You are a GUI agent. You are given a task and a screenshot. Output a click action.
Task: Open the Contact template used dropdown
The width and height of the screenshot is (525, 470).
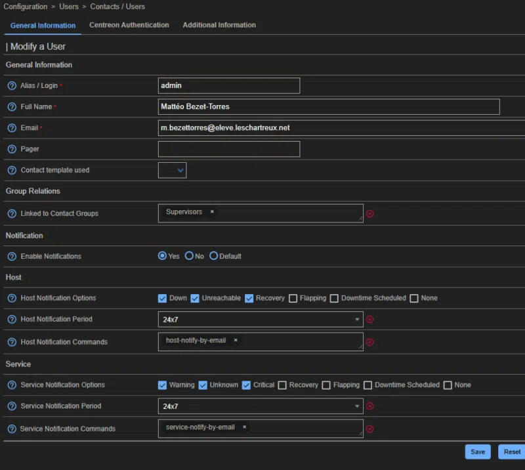click(172, 169)
